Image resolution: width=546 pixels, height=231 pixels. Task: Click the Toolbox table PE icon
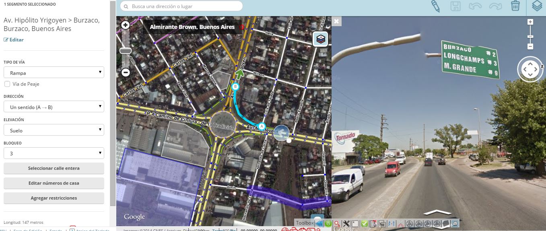tap(373, 223)
